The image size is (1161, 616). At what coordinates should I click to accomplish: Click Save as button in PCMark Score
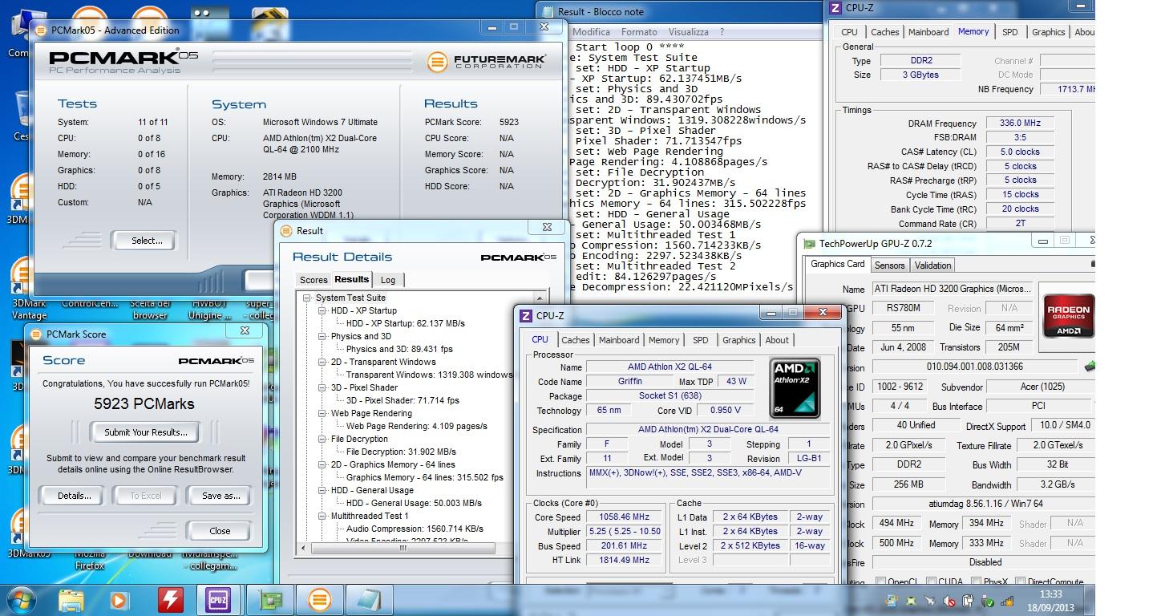[220, 496]
